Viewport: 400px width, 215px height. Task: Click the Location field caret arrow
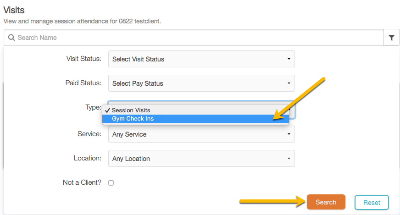point(289,159)
